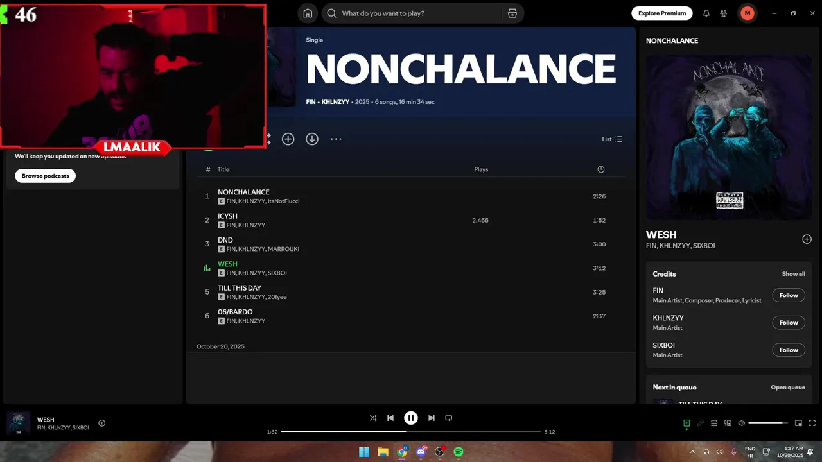822x462 pixels.
Task: Change the track view using List dropdown
Action: click(x=612, y=139)
